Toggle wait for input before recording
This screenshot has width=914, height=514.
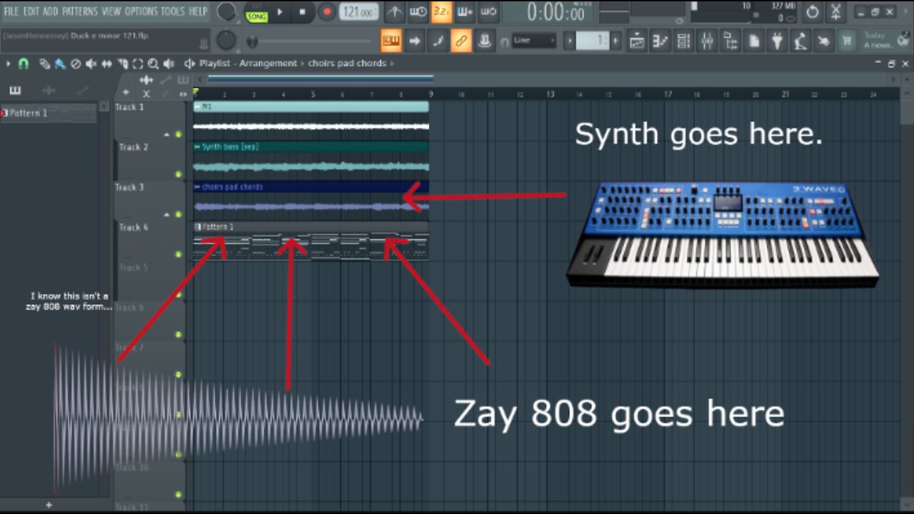pos(418,12)
